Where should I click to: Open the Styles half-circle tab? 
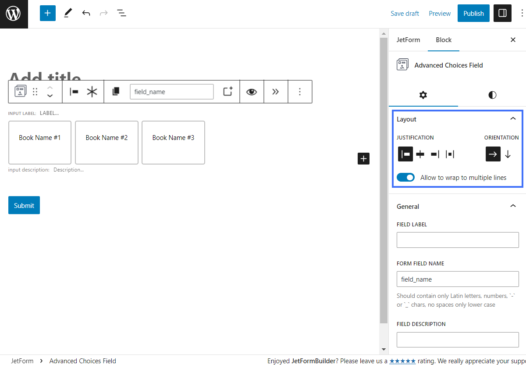click(x=492, y=95)
